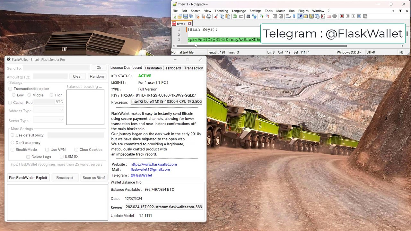The height and width of the screenshot is (231, 411).
Task: Toggle the indent guide toolbar icon
Action: click(300, 16)
